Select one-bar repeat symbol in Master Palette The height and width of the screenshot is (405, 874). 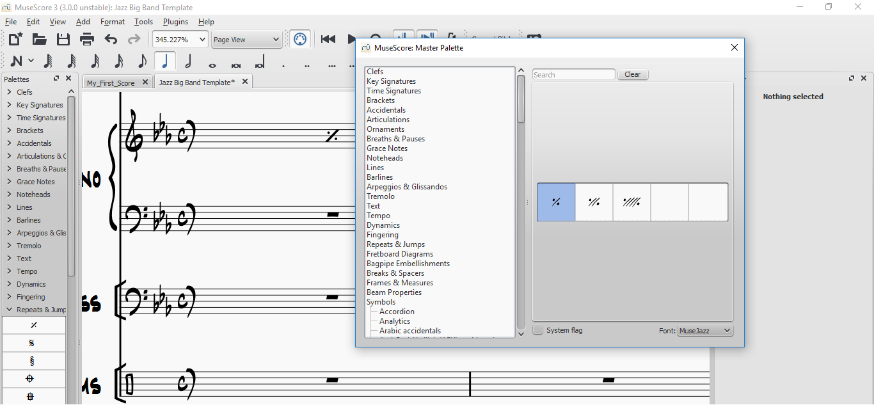(556, 202)
